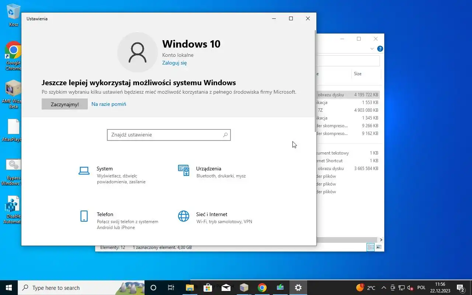Click the File Explorer search box

(x=348, y=61)
